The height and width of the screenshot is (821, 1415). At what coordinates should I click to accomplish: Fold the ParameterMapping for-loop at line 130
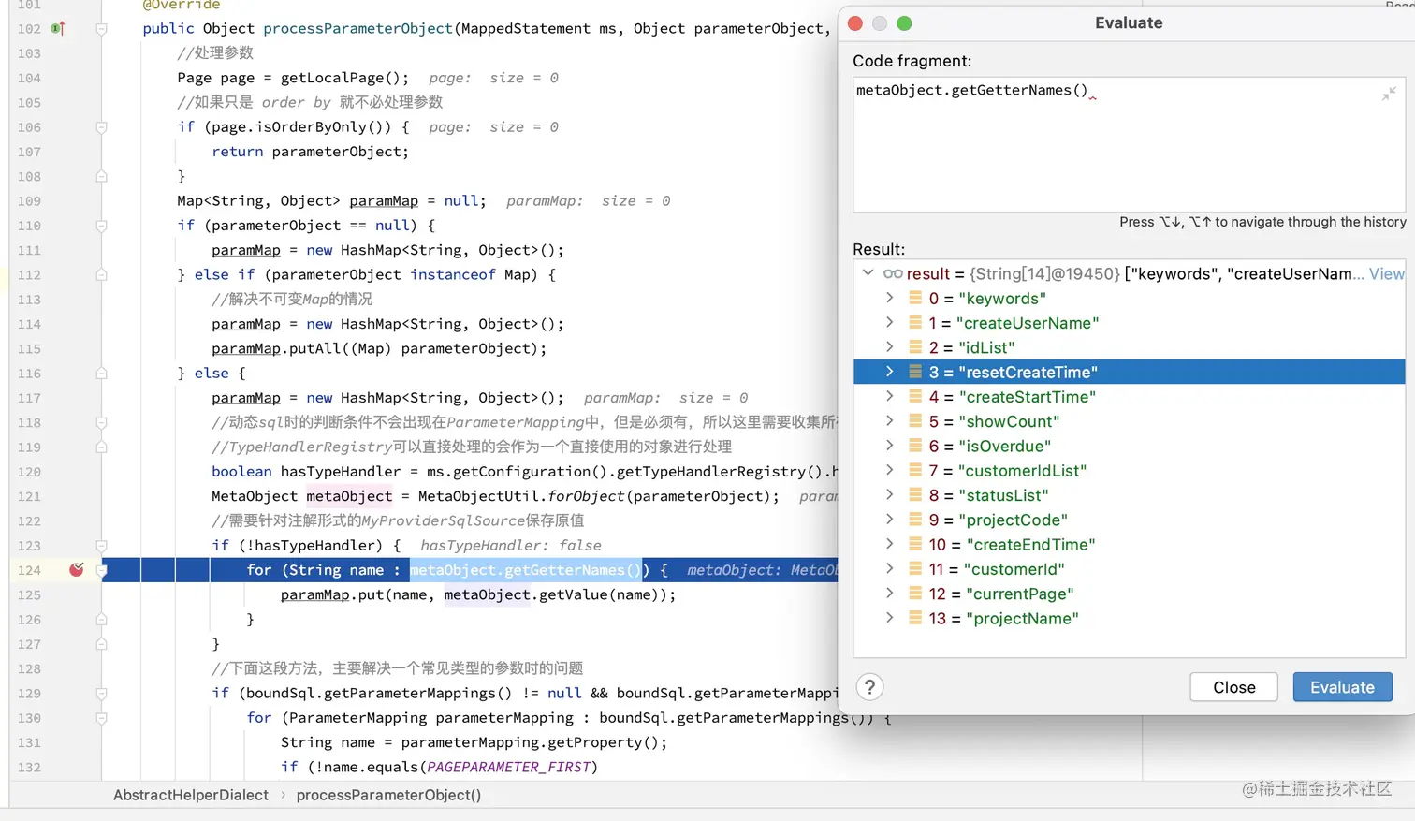(x=101, y=718)
